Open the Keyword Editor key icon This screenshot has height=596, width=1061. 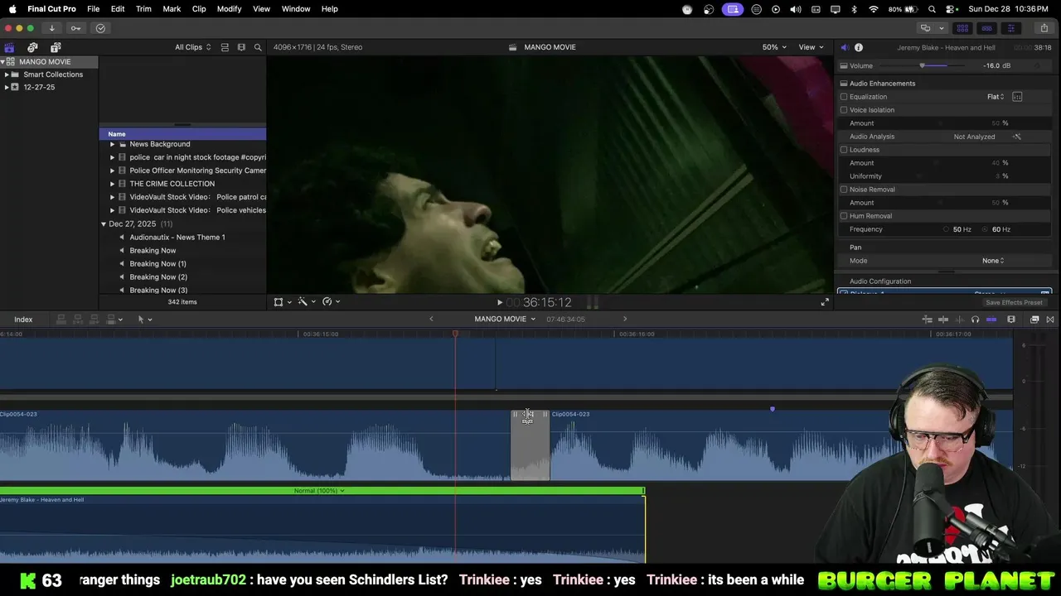[x=75, y=28]
